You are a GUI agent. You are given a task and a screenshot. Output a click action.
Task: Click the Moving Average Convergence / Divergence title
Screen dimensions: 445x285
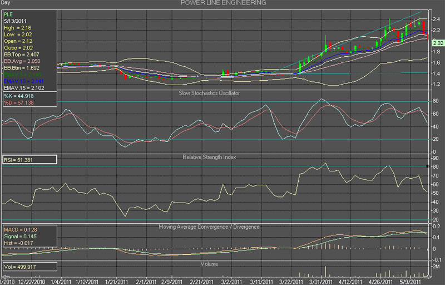[x=209, y=227]
